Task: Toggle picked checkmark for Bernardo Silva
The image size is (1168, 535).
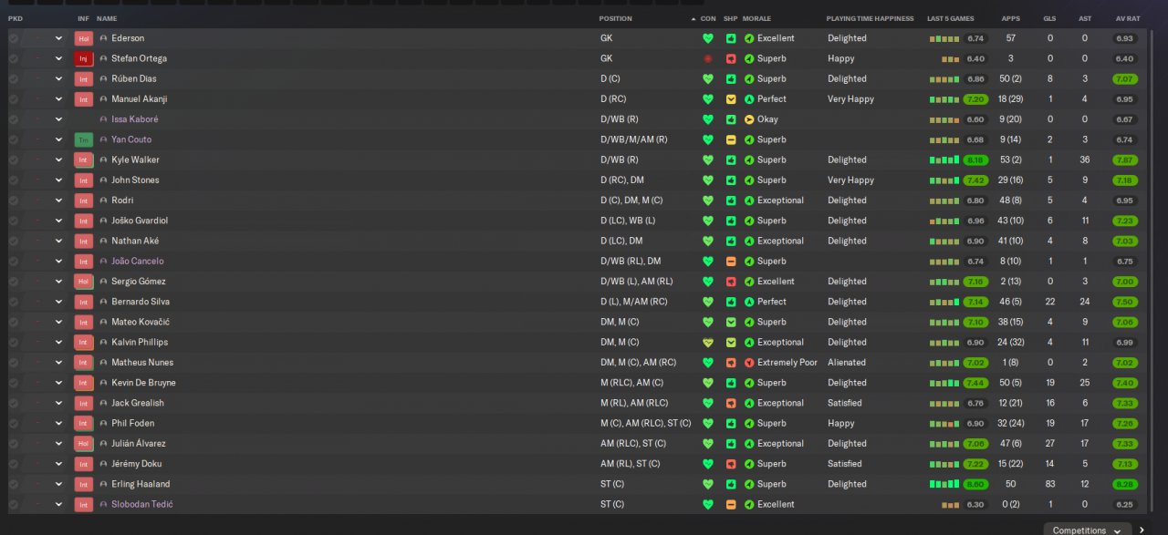Action: click(13, 302)
